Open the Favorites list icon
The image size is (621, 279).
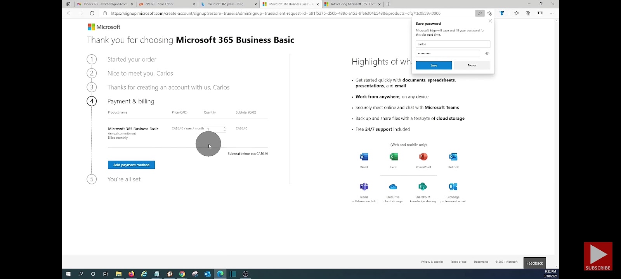[x=516, y=13]
